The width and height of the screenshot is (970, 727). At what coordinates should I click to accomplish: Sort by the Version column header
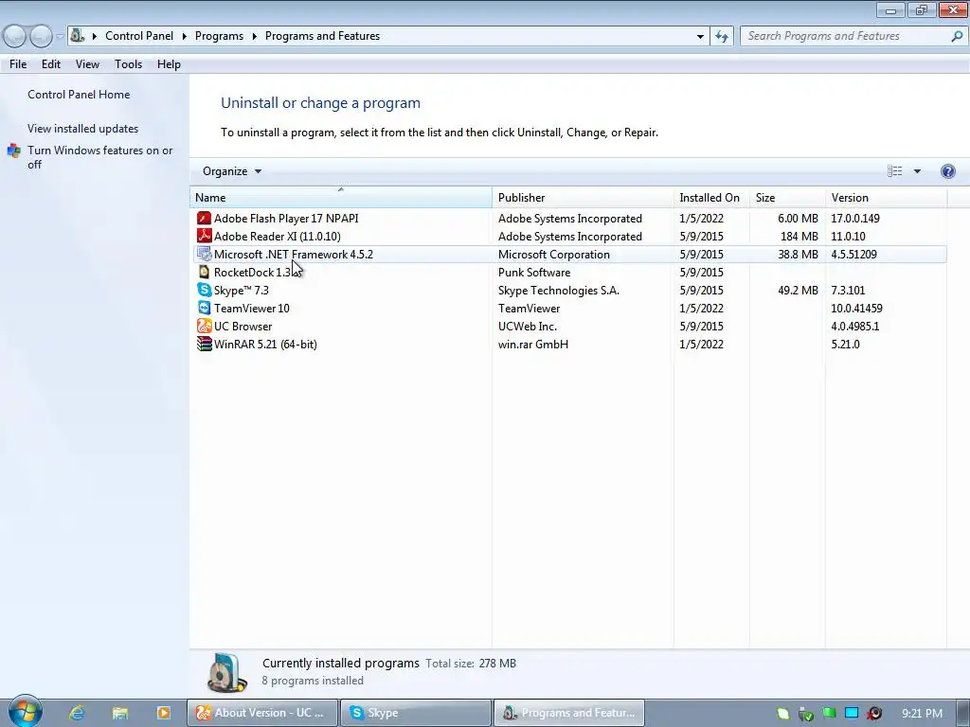(x=886, y=198)
